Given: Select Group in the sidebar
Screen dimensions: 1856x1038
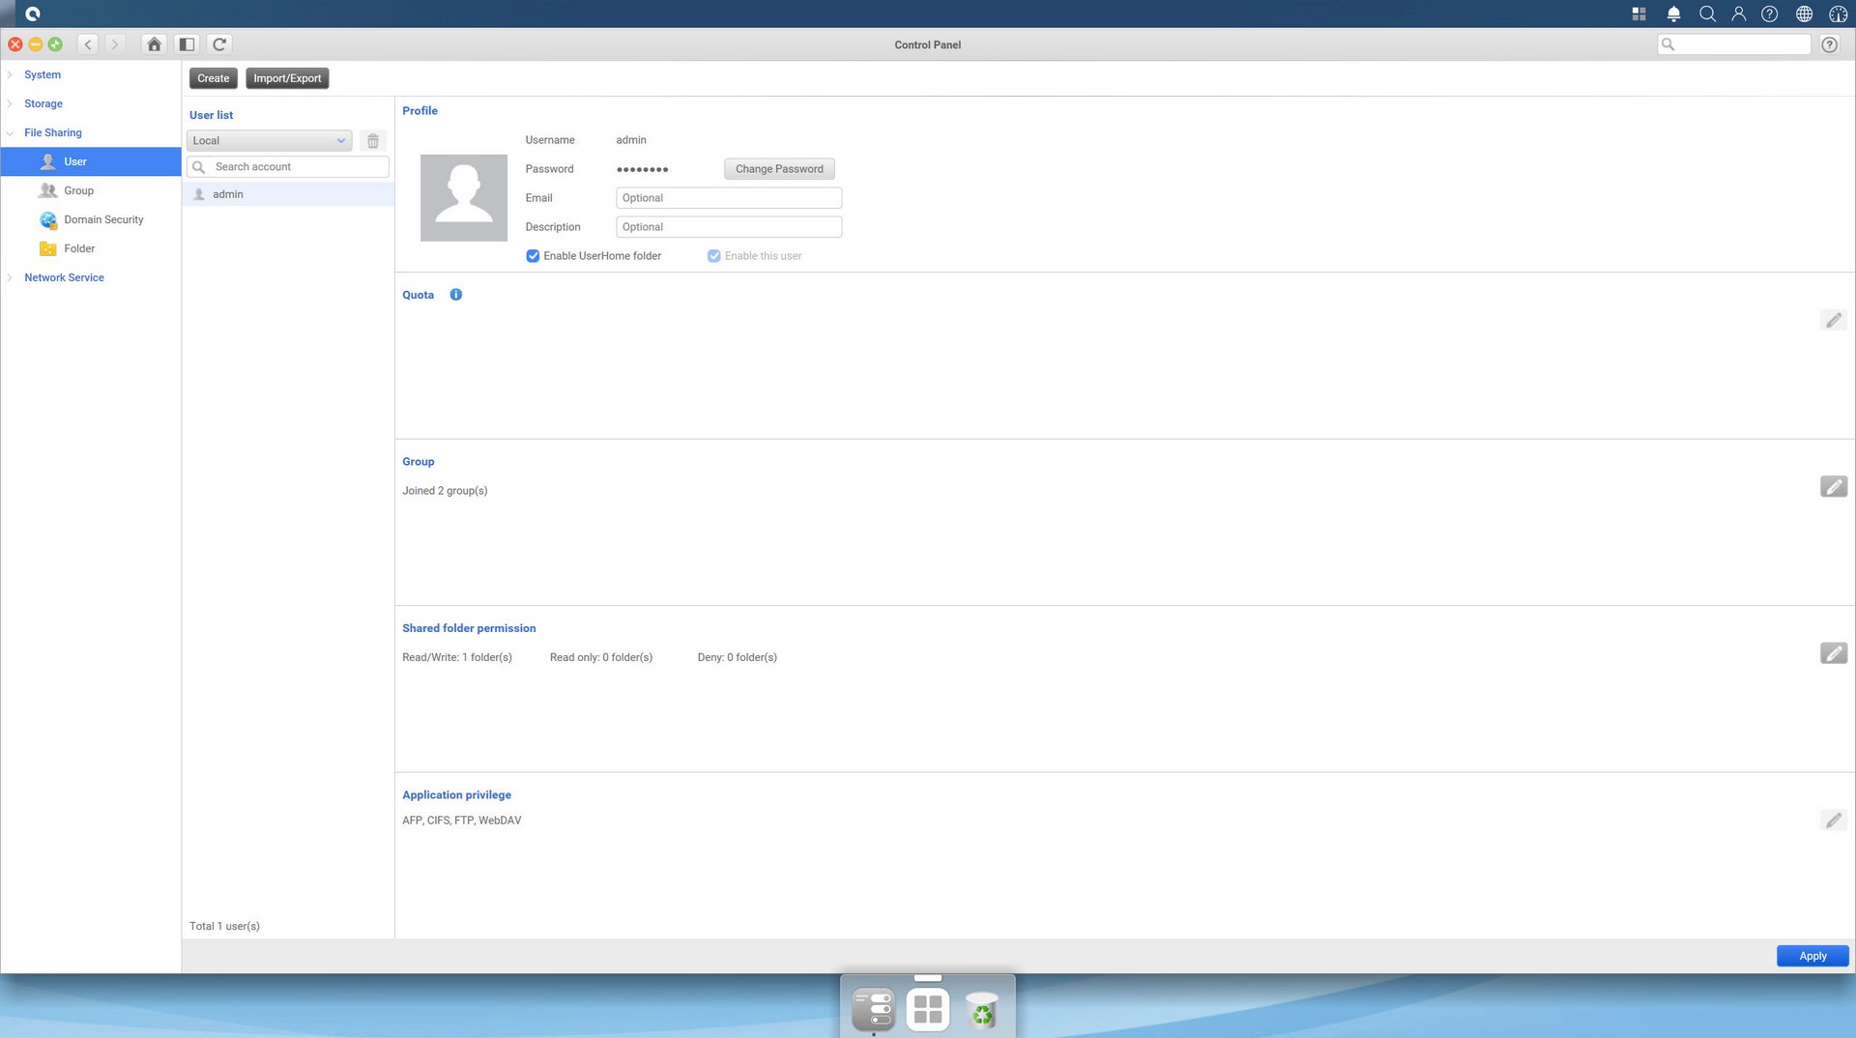Looking at the screenshot, I should [91, 190].
